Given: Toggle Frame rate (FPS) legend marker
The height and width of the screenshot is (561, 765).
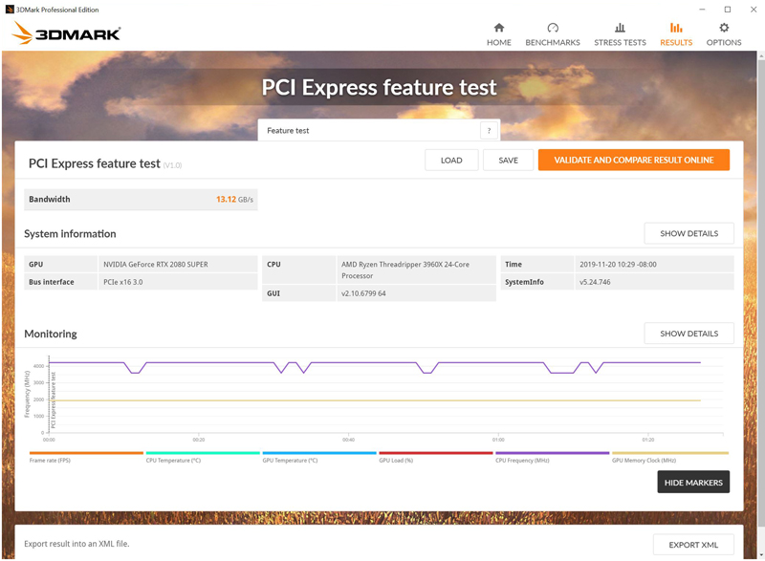Looking at the screenshot, I should (x=86, y=453).
